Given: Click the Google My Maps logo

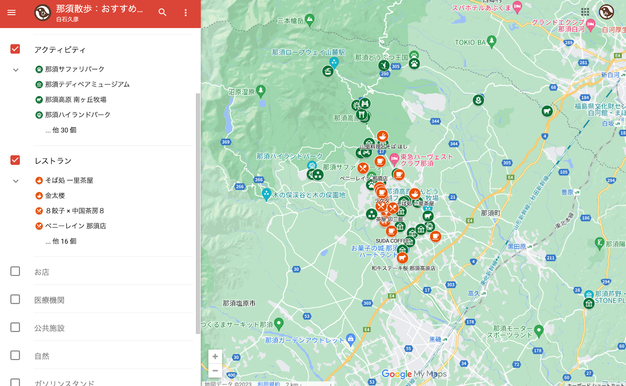Looking at the screenshot, I should click(x=414, y=374).
